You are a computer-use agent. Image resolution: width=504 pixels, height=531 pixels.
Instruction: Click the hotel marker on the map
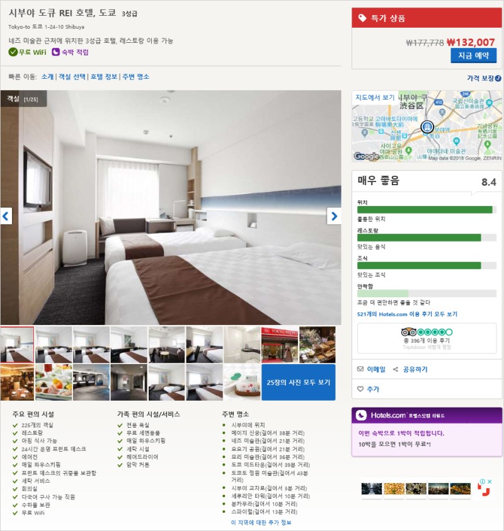[x=427, y=127]
